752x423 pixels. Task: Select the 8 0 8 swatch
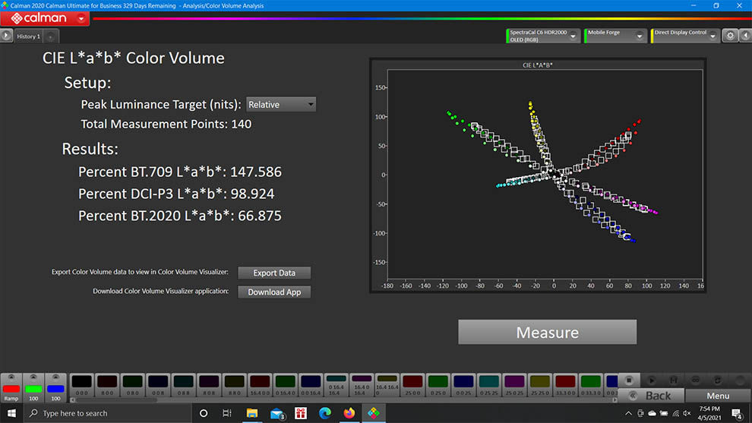[x=209, y=385]
